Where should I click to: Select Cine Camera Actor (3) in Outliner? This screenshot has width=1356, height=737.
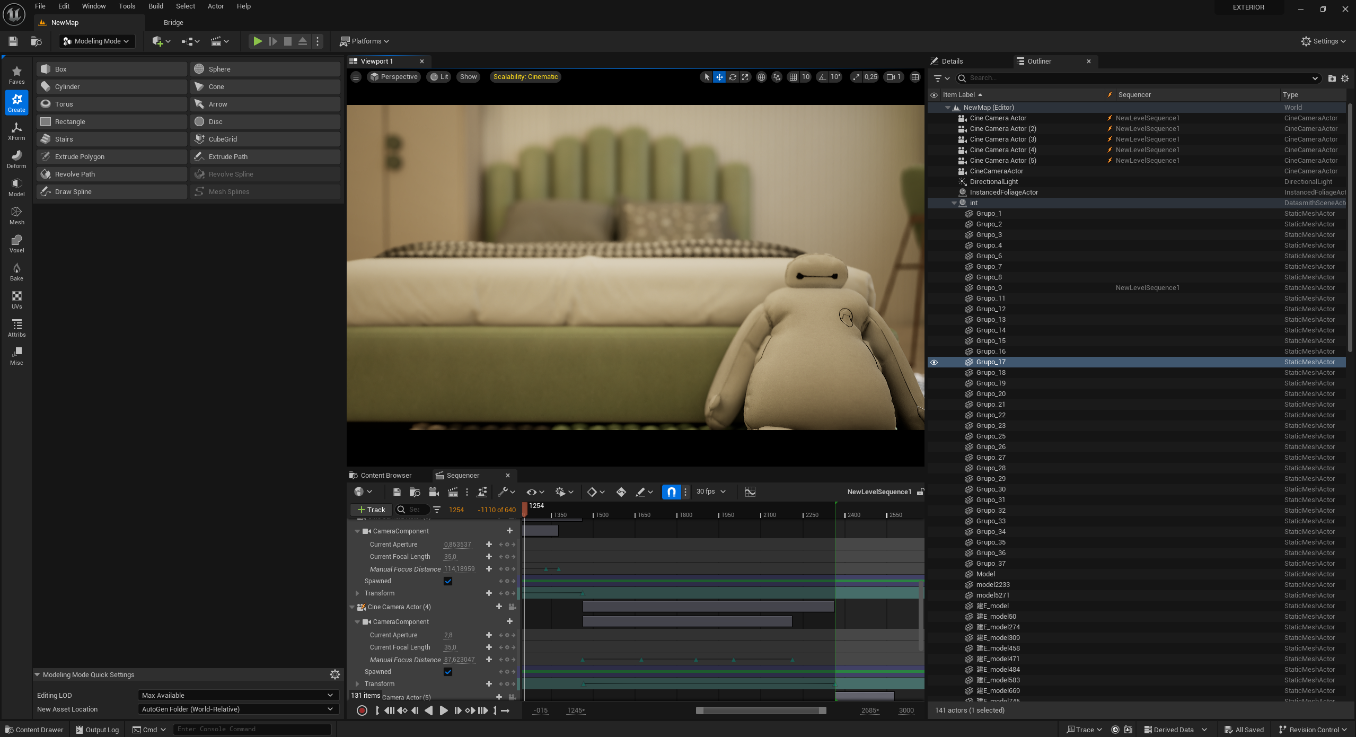click(x=1003, y=139)
